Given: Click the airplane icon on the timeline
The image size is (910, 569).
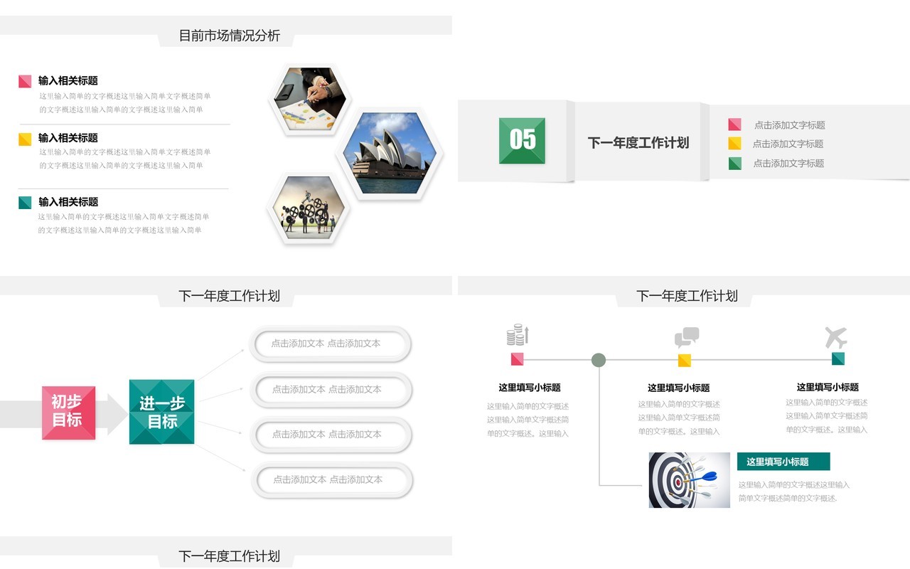Looking at the screenshot, I should pos(837,337).
